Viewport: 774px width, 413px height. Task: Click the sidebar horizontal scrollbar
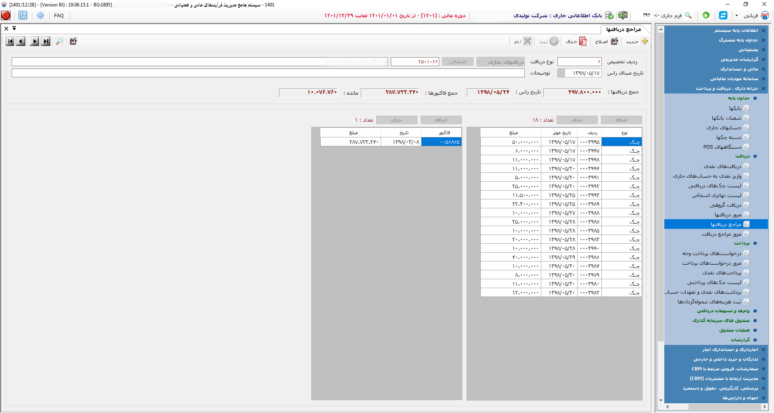coord(716,407)
